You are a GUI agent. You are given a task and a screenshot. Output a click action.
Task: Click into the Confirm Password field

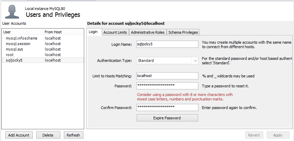point(167,107)
